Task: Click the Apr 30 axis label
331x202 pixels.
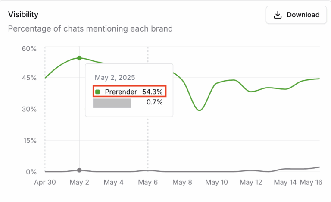Action: [x=45, y=182]
